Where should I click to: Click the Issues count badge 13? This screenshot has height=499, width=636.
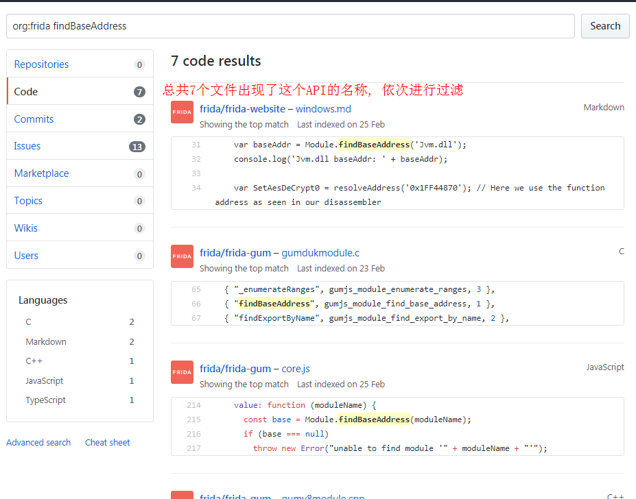(137, 147)
